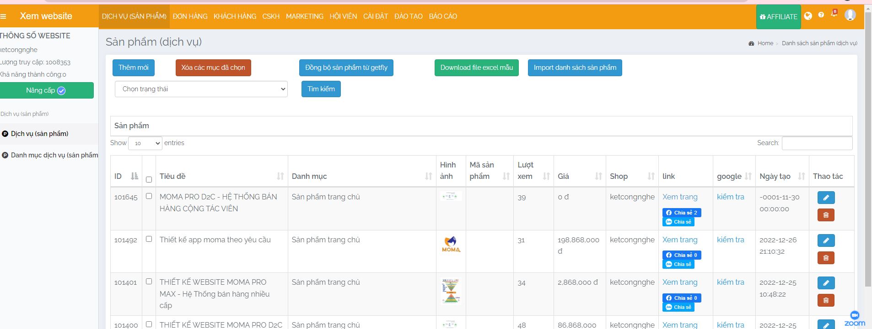Delete product 101492 using trash icon
The height and width of the screenshot is (329, 872).
826,258
